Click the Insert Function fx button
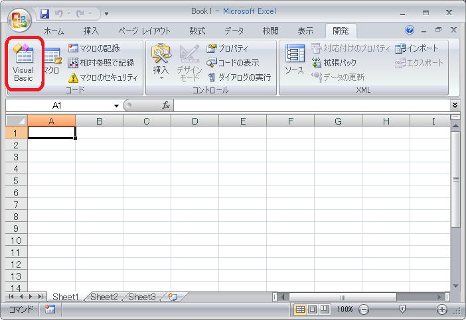 click(166, 105)
